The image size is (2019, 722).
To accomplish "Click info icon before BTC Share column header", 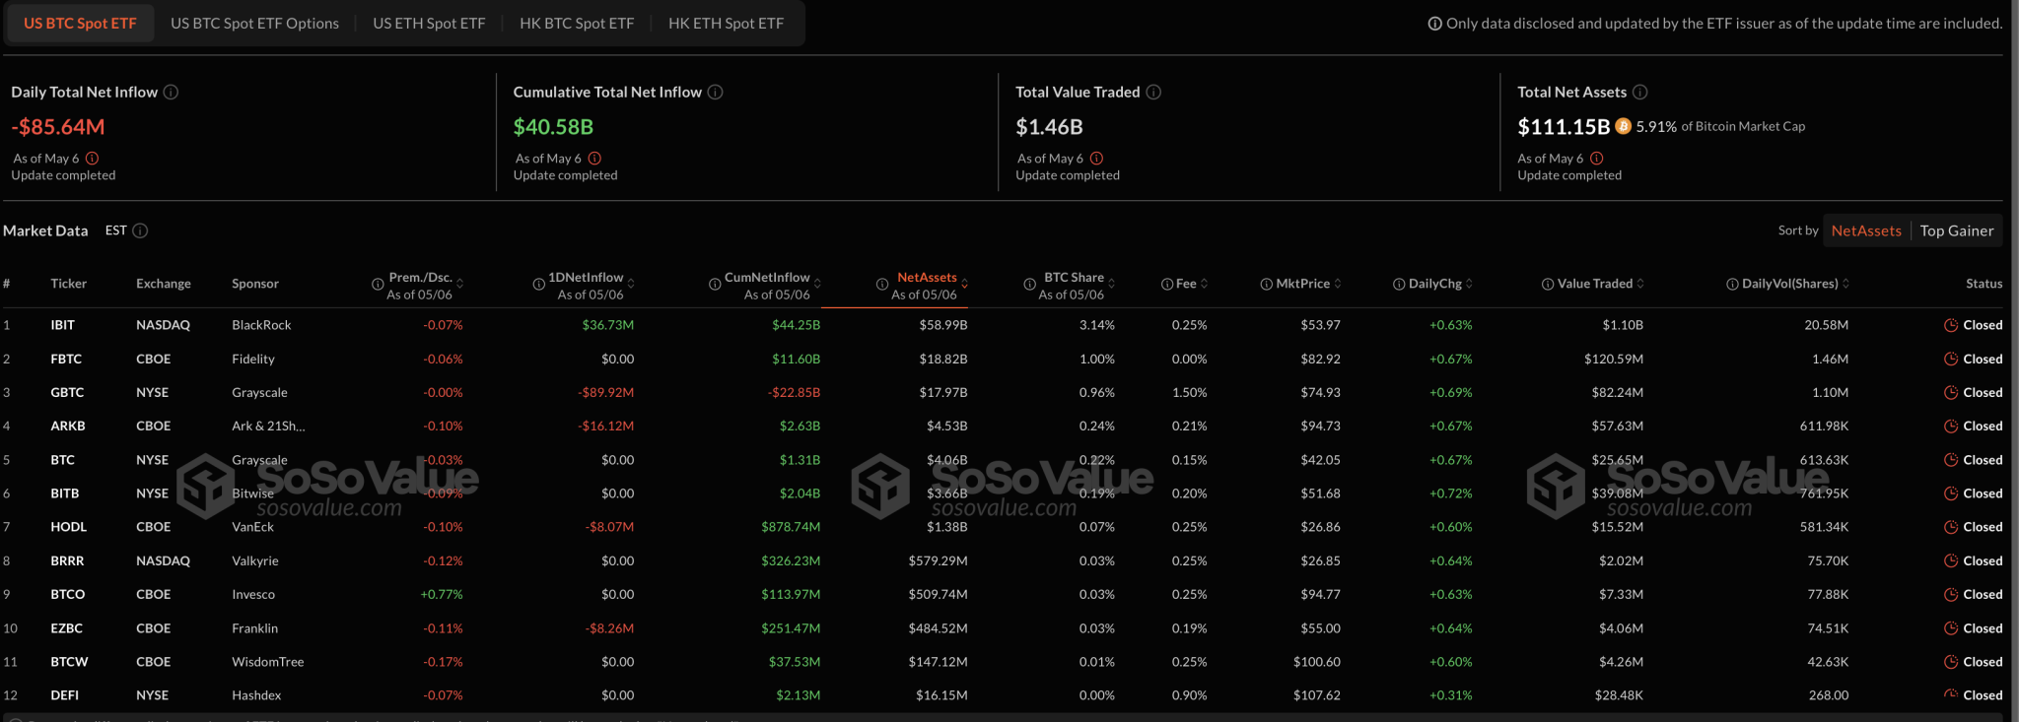I will [x=1029, y=284].
